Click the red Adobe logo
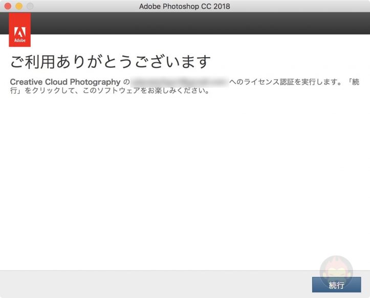The image size is (370, 298). pos(20,30)
